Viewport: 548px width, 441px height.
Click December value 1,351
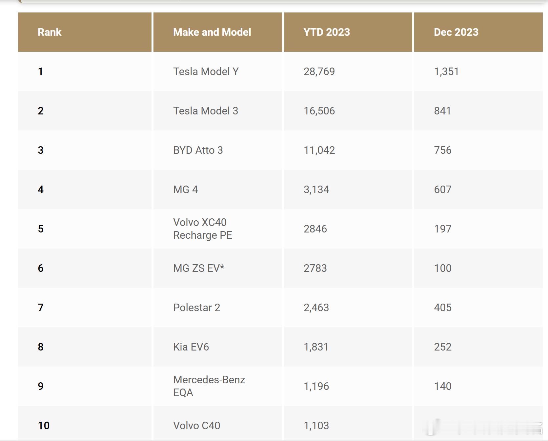(446, 71)
